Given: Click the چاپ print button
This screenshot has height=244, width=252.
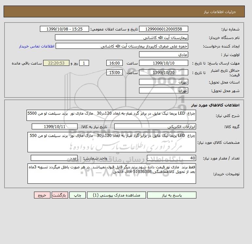Looking at the screenshot, I should pos(78,195).
